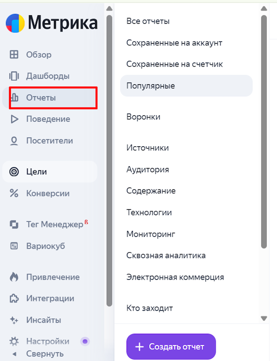Click the Привлечение flame icon
The image size is (277, 361).
click(x=14, y=277)
